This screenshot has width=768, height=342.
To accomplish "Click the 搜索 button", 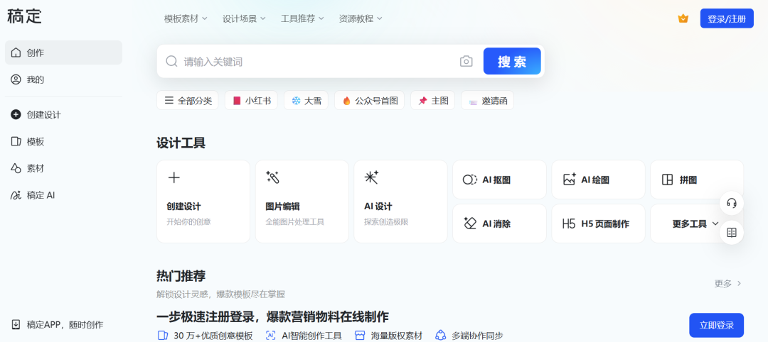I will tap(512, 61).
